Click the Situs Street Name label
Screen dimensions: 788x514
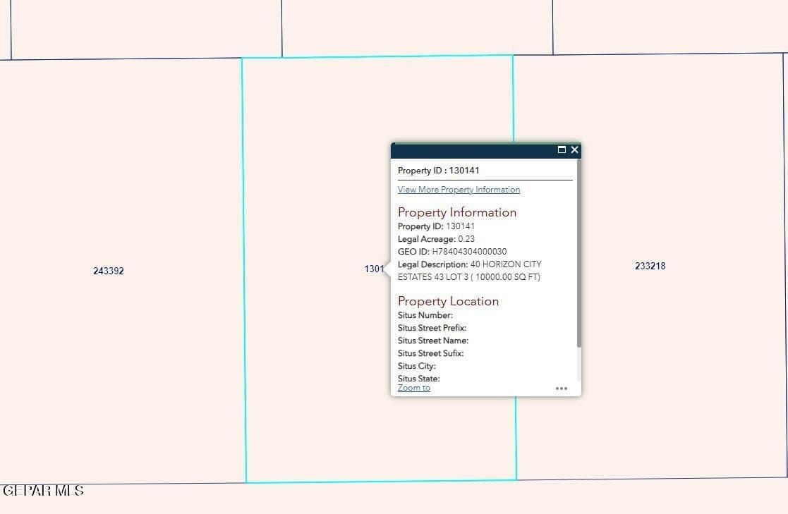(x=433, y=340)
